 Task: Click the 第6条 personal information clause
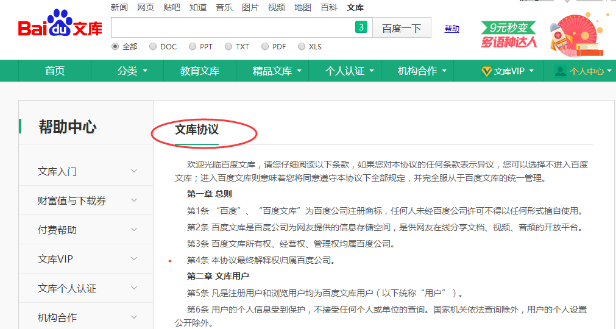click(x=381, y=316)
